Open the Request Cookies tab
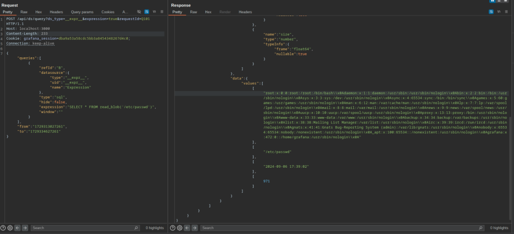Screen dimensions: 514x234 [108, 12]
